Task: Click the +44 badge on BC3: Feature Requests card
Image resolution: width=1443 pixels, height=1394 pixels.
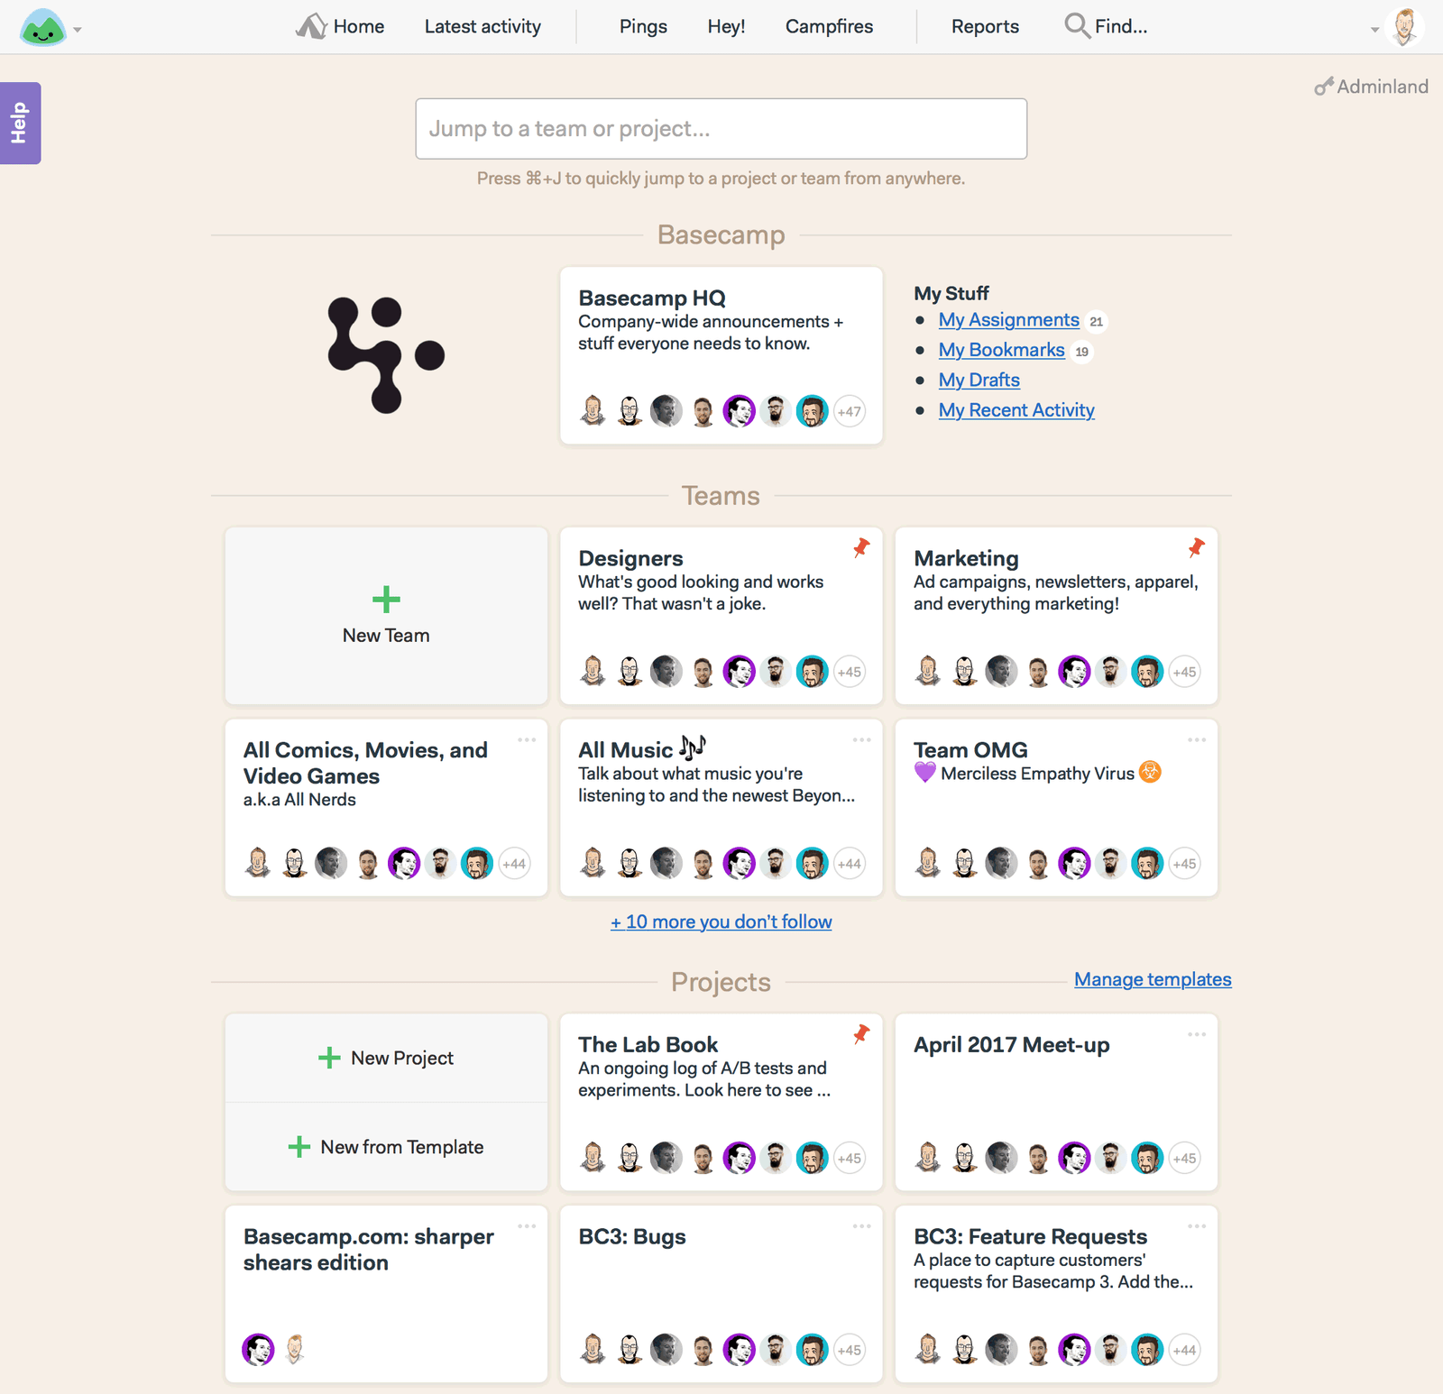Action: (x=1184, y=1351)
